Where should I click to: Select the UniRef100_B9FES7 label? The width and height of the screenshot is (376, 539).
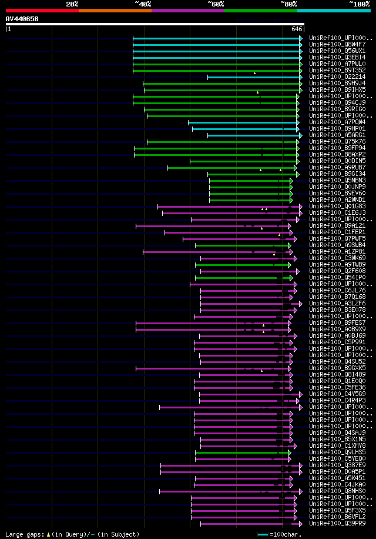tap(337, 323)
